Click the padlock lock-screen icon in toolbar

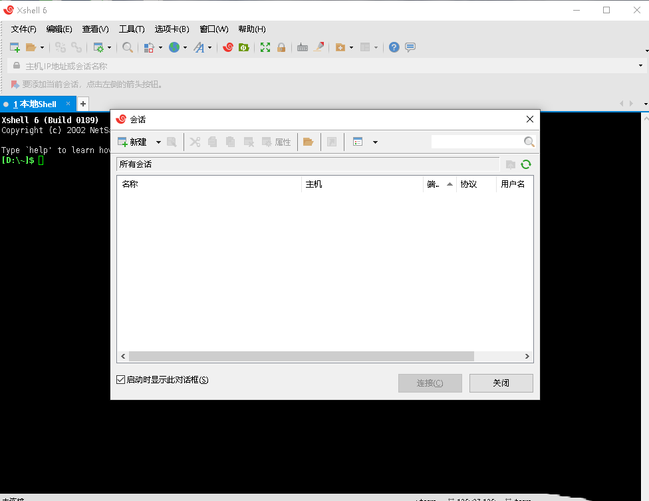281,48
